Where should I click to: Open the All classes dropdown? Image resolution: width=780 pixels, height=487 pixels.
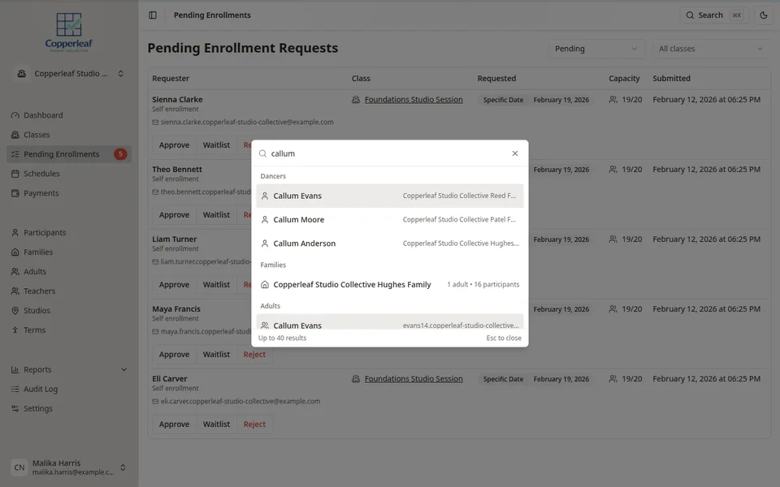click(710, 49)
